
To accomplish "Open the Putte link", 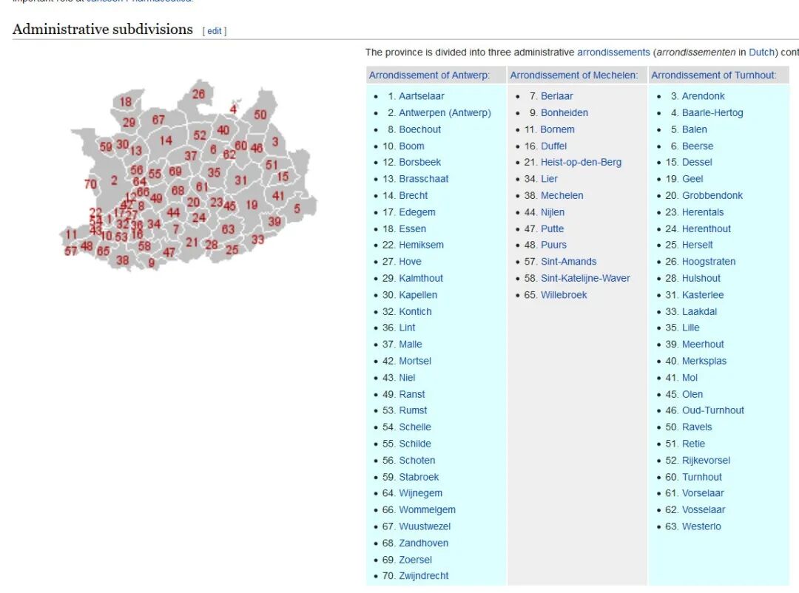I will click(552, 229).
